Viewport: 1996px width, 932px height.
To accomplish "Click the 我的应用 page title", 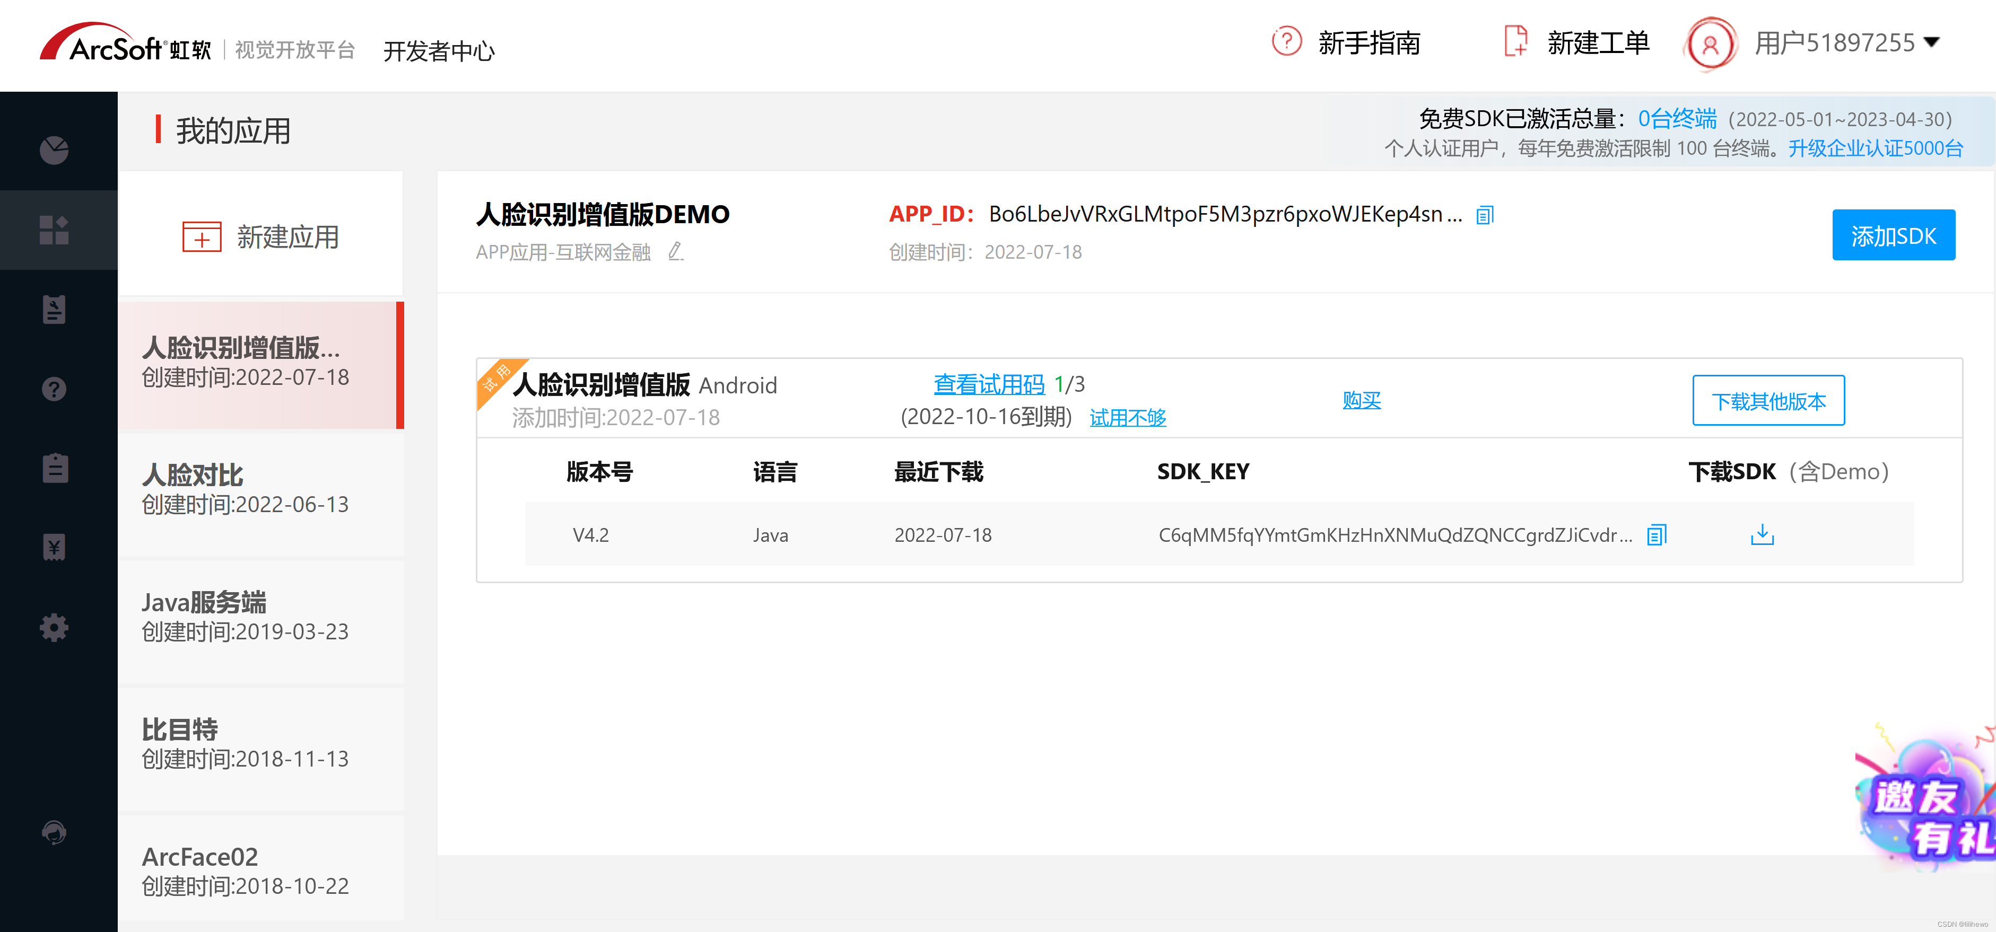I will tap(233, 131).
